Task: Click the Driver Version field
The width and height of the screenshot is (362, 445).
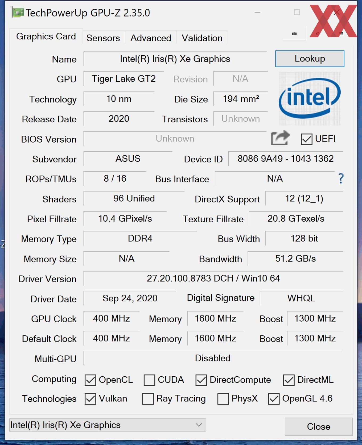Action: point(213,278)
